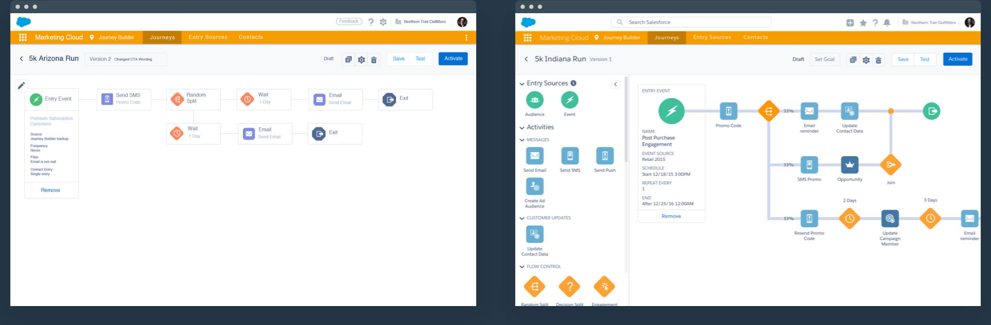Viewport: 991px width, 325px height.
Task: Click the Search Salesforce input field
Action: (696, 22)
